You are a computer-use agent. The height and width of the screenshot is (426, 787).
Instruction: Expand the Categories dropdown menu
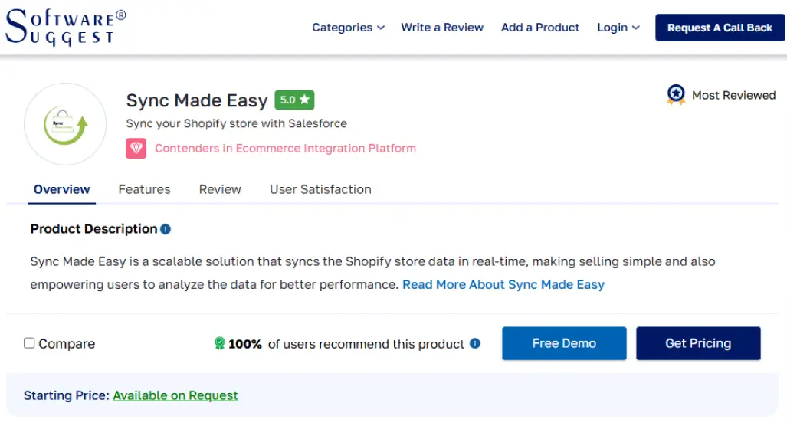[x=348, y=28]
